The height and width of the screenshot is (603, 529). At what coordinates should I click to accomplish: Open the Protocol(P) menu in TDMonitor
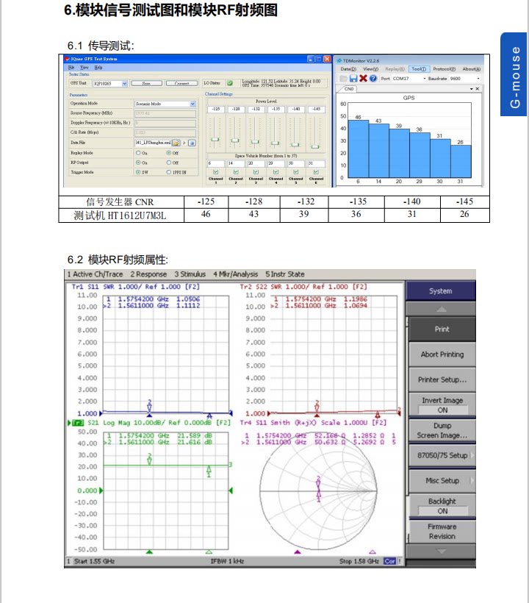(444, 69)
